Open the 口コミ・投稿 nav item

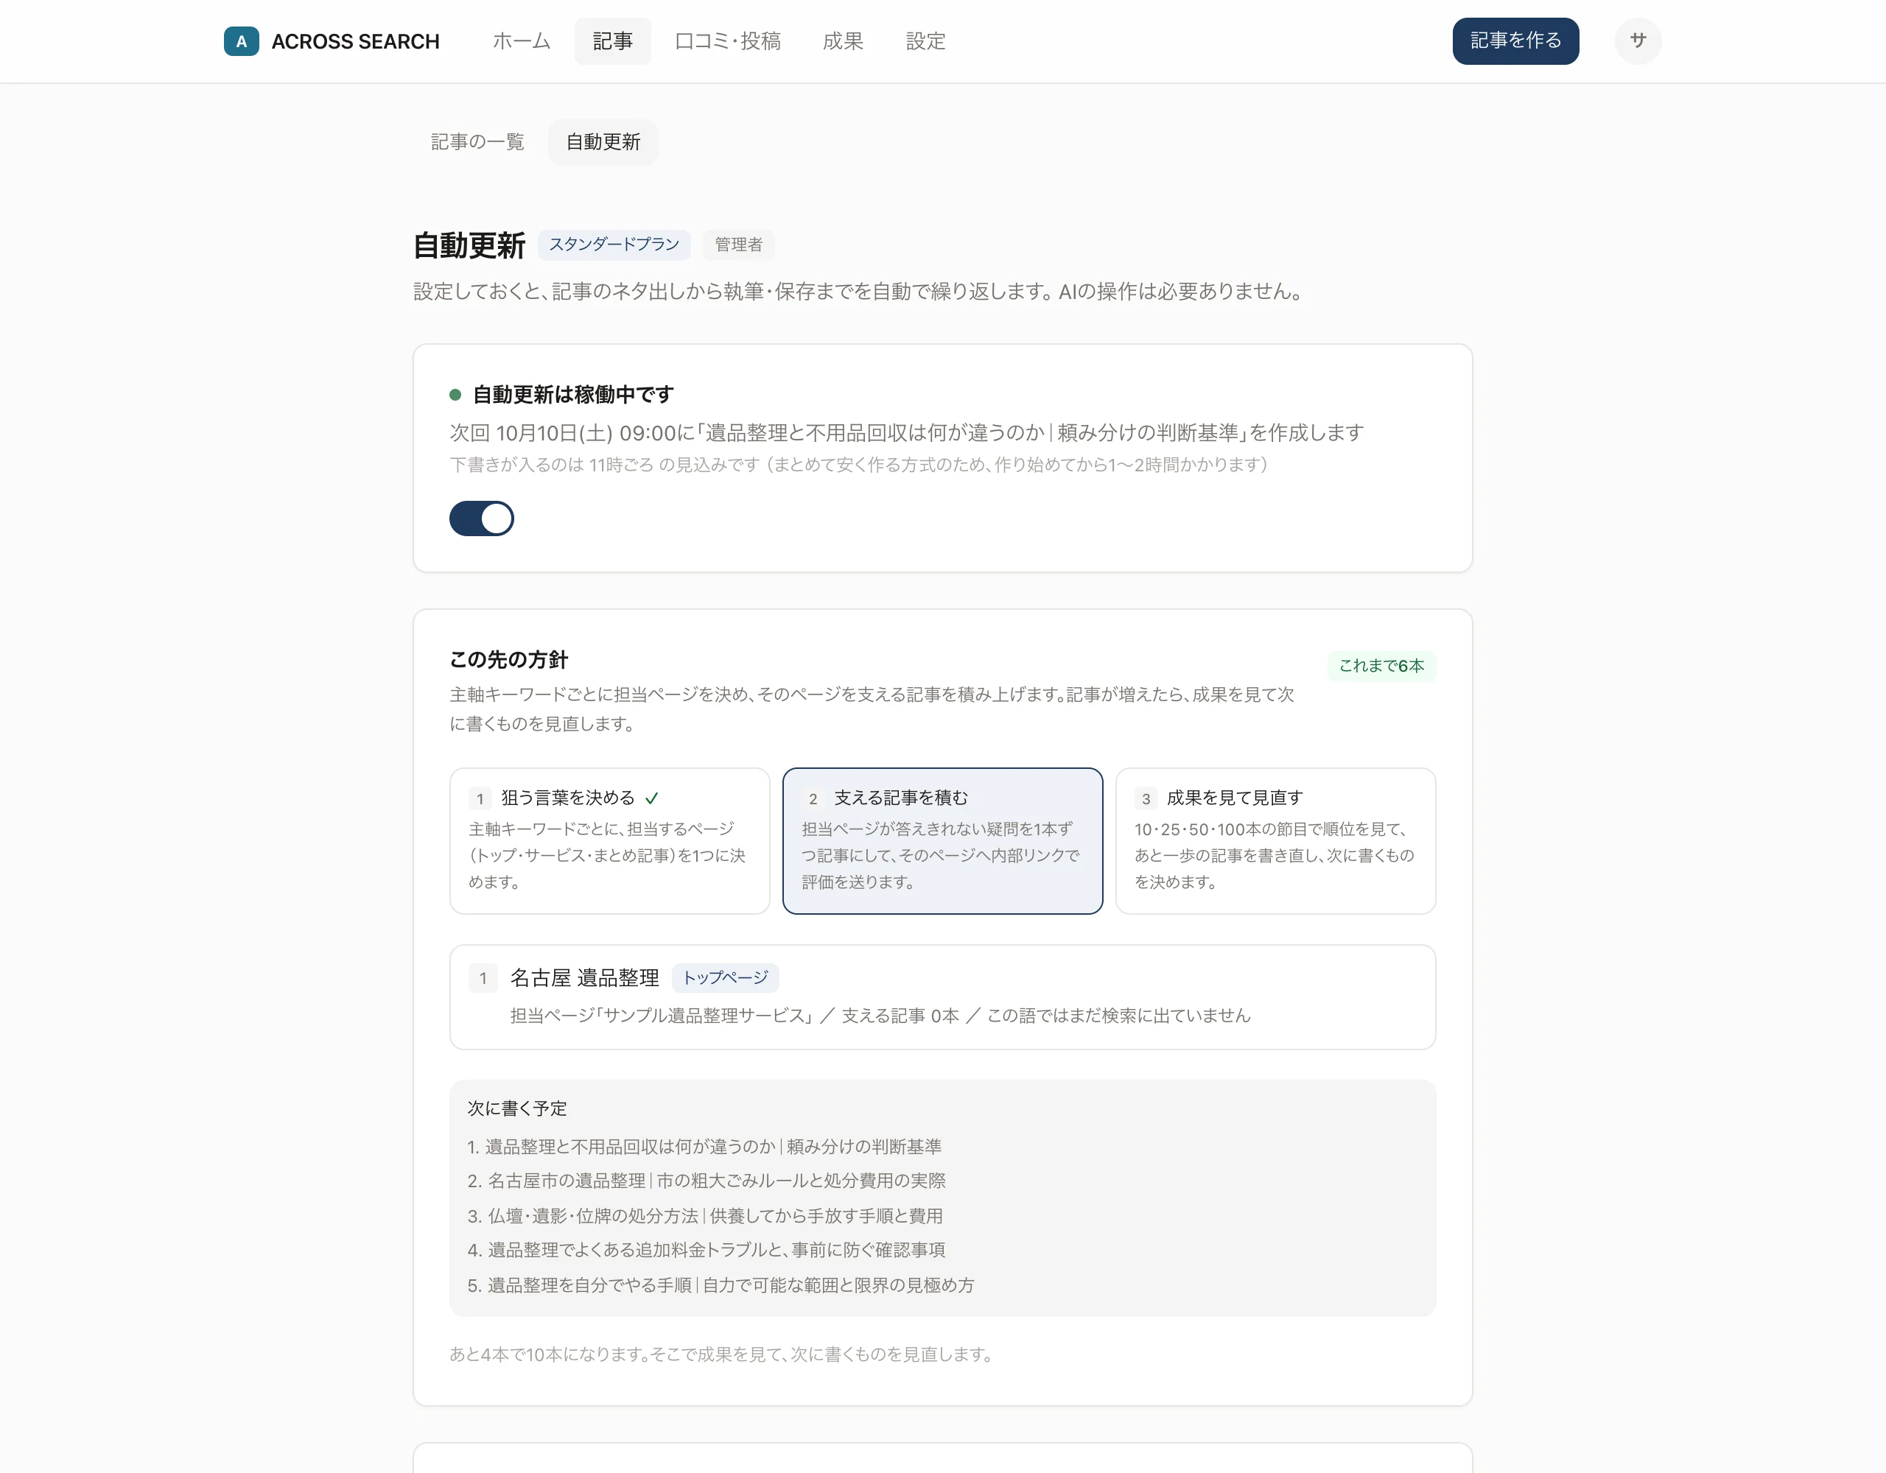pos(727,41)
